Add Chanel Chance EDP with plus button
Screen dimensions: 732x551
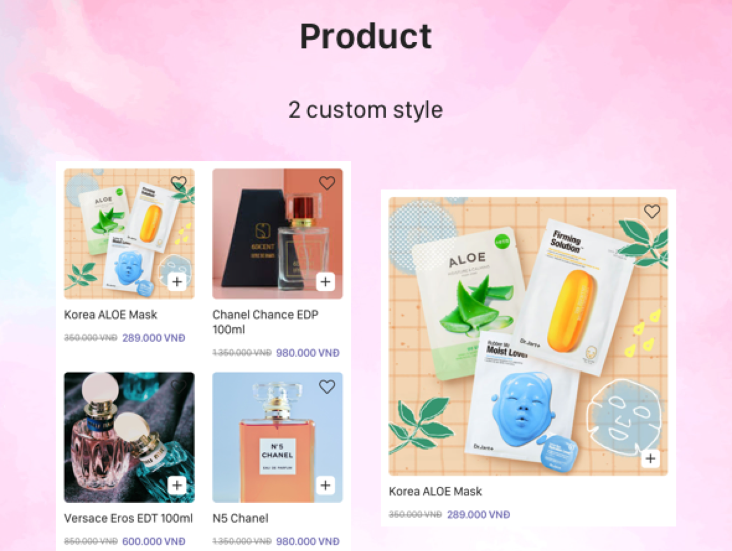point(326,281)
